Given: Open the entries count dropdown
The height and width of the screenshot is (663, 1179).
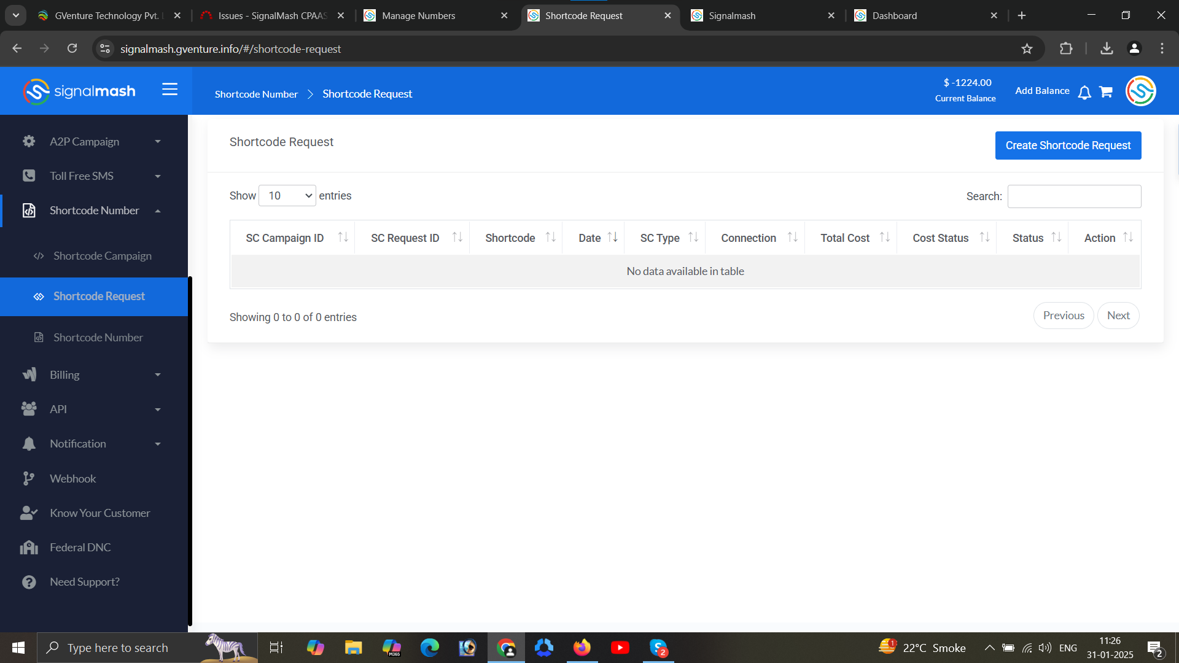Looking at the screenshot, I should click(287, 196).
